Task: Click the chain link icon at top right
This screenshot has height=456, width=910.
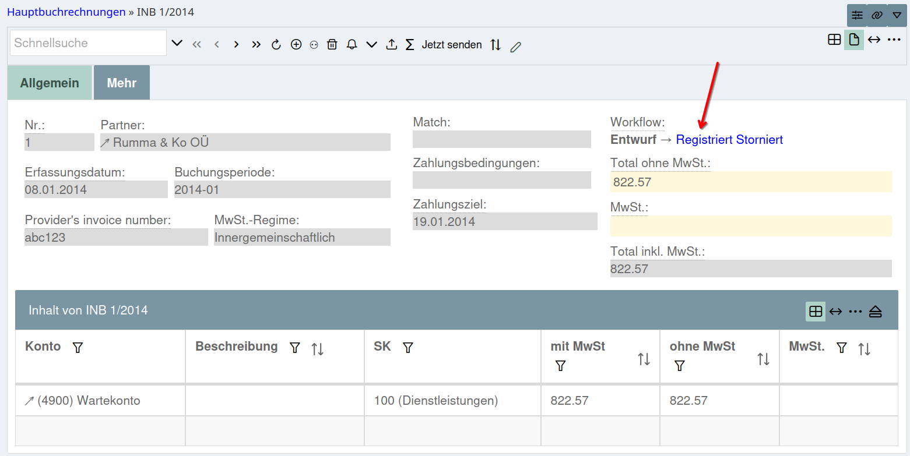Action: click(877, 15)
